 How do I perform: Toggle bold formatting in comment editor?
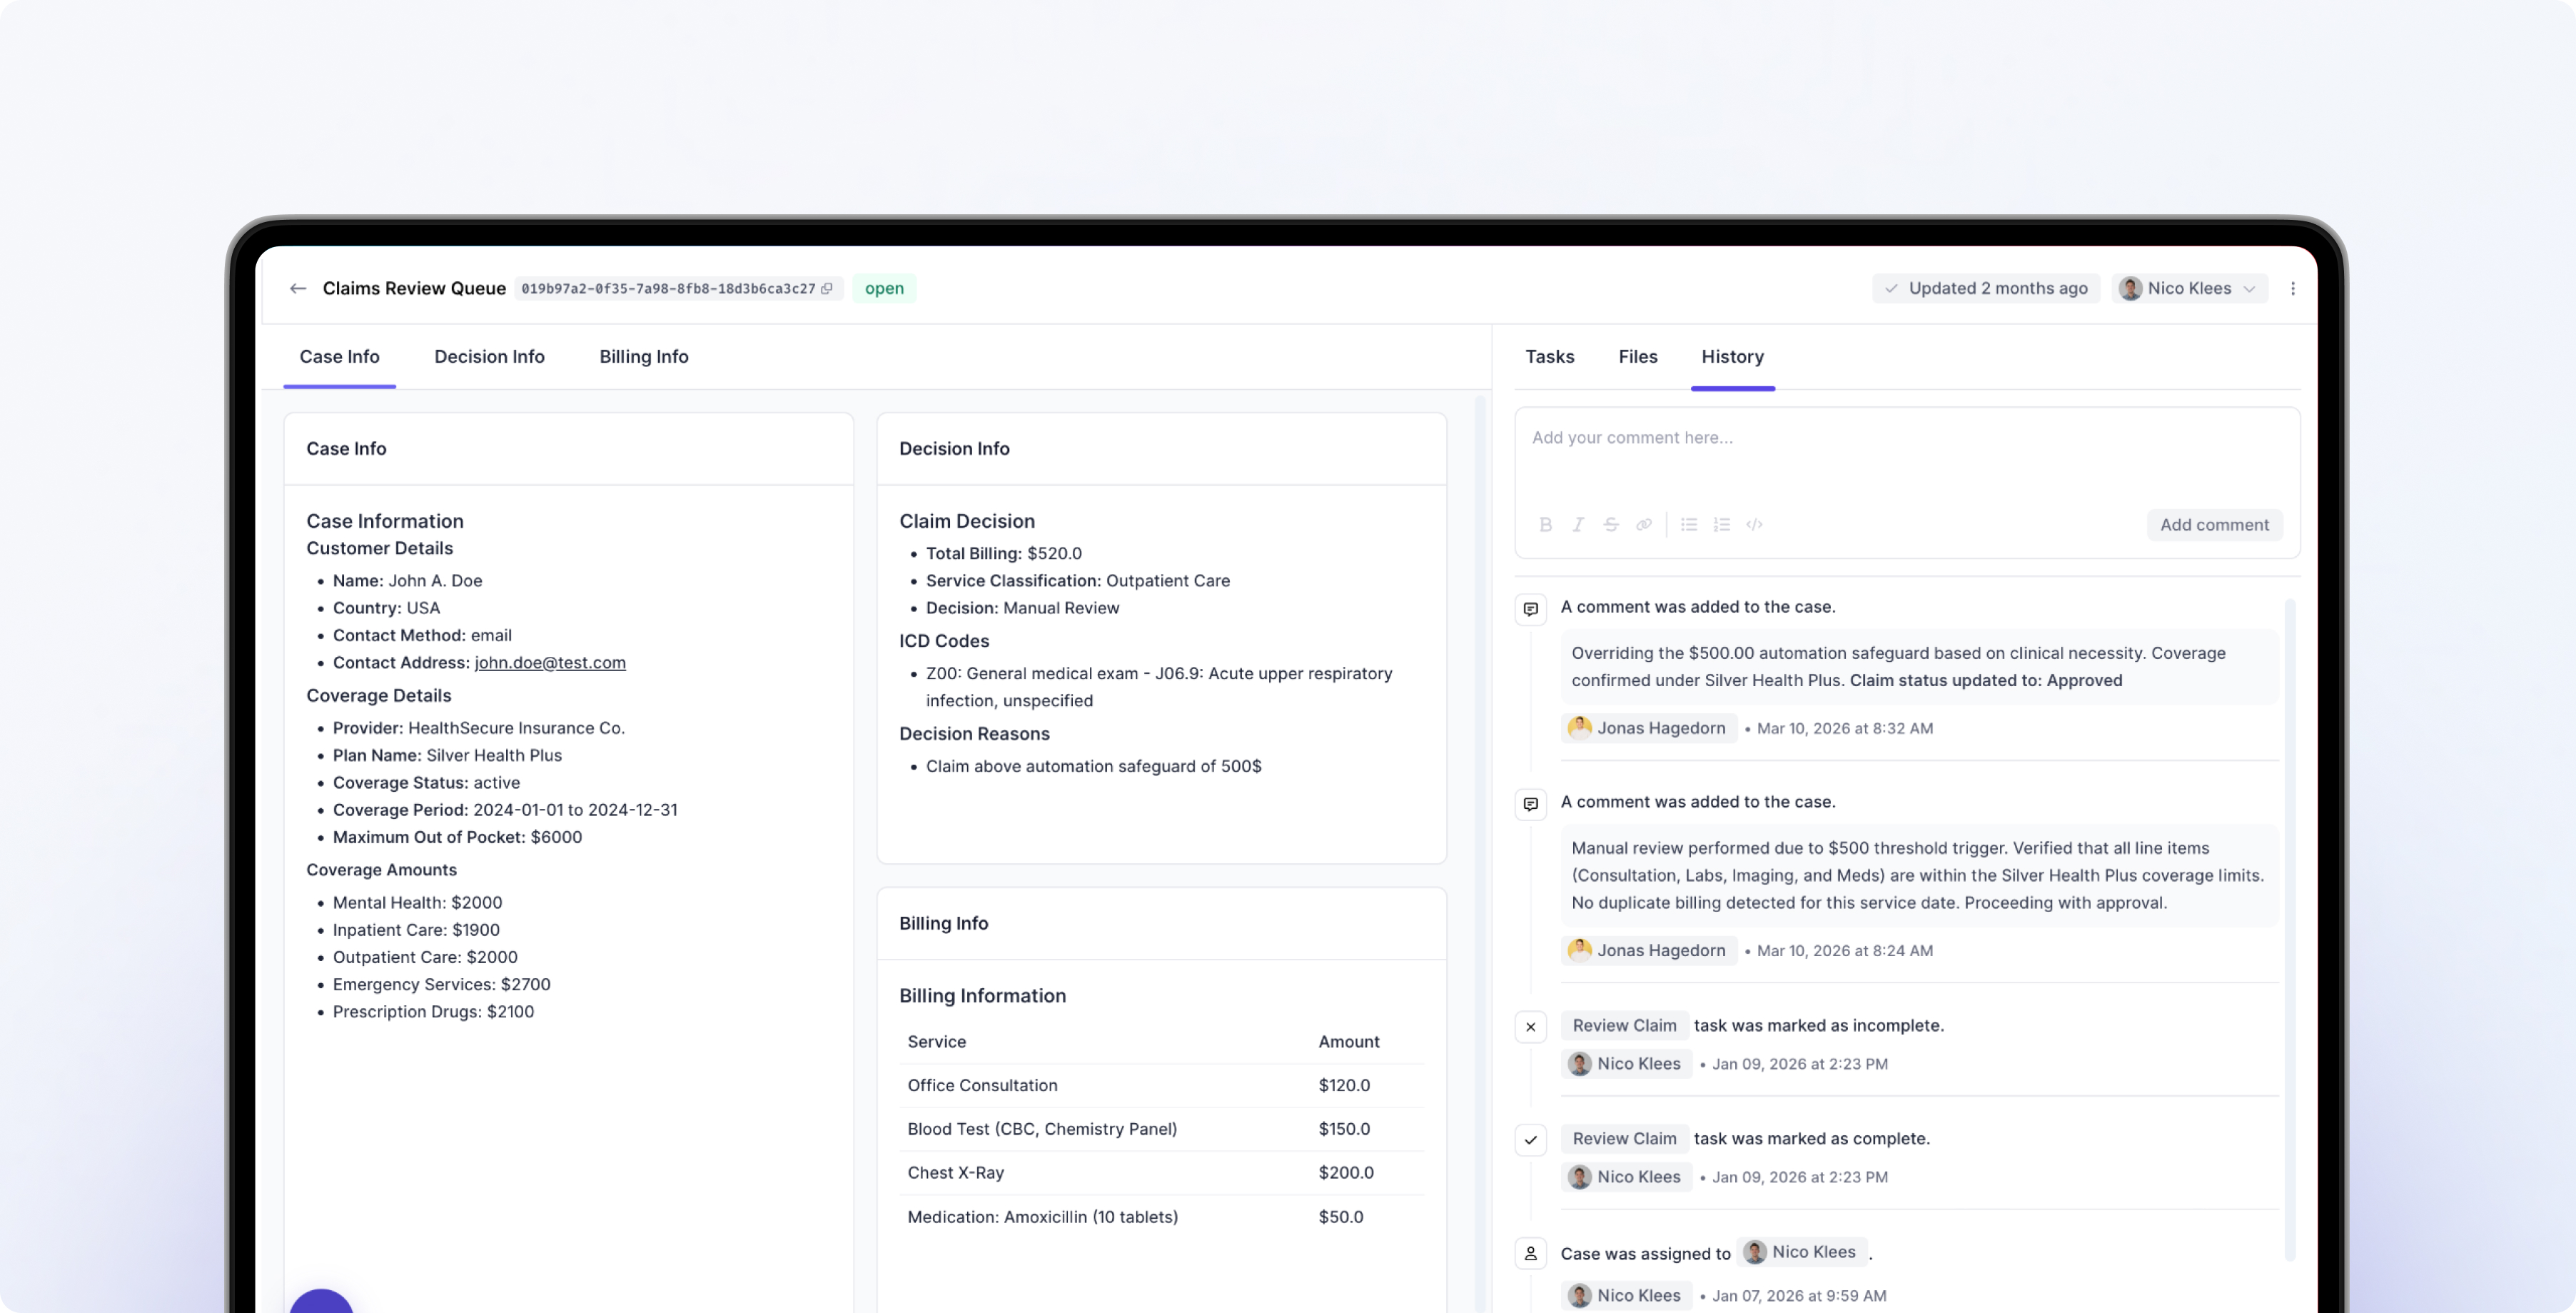pos(1545,524)
